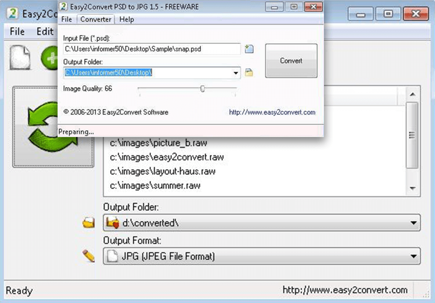This screenshot has width=435, height=303.
Task: Expand the Output Folder dropdown in the dialog
Action: 236,72
